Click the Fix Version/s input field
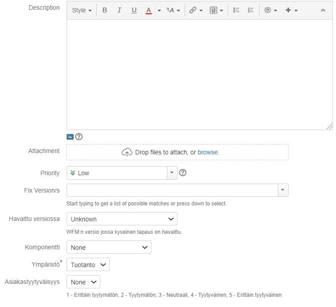This screenshot has height=307, width=336. tap(172, 190)
